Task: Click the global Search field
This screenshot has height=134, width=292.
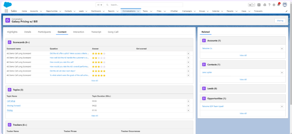Action: [143, 5]
